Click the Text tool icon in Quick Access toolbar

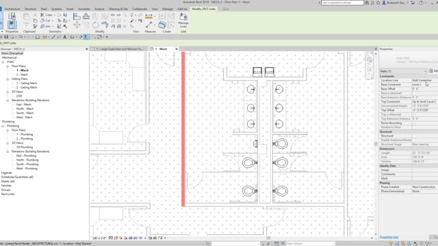coord(65,37)
